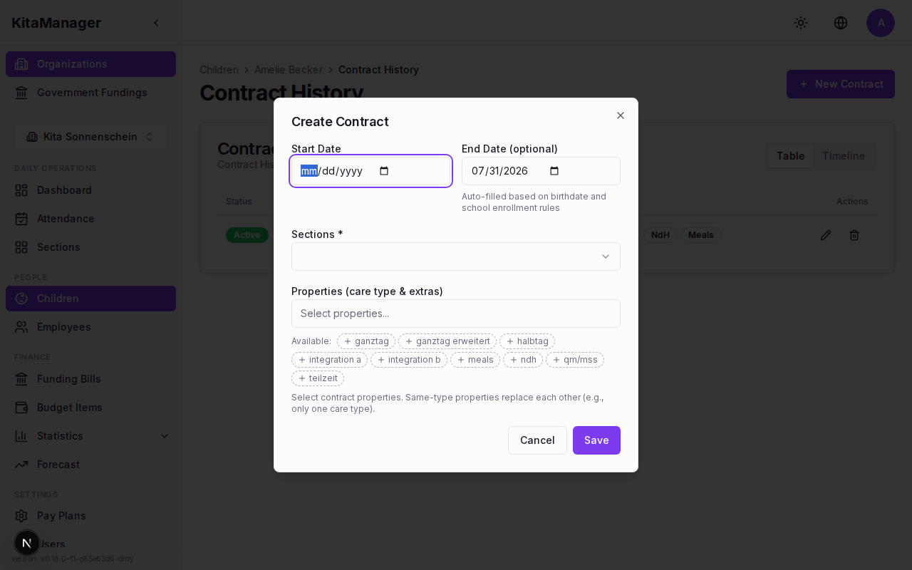912x570 pixels.
Task: Click the Start Date input field
Action: click(x=370, y=171)
